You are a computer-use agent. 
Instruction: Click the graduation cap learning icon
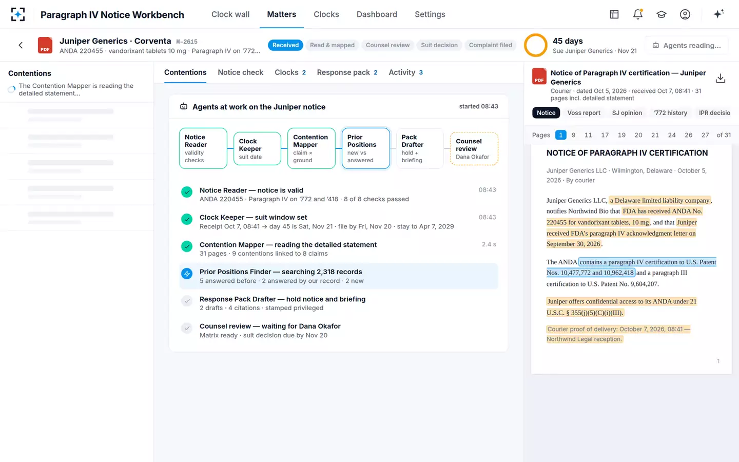click(x=662, y=14)
